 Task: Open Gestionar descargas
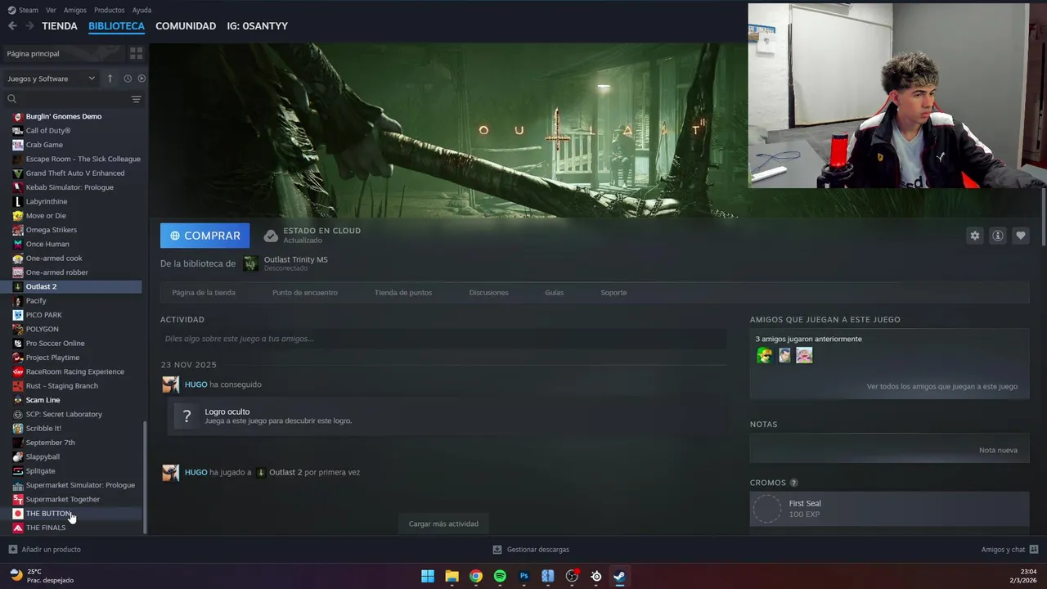[531, 550]
